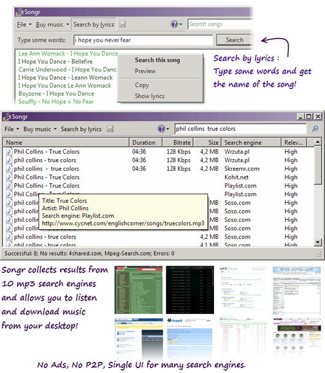
Task: Click the green search engine website thumbnail
Action: (x=139, y=290)
